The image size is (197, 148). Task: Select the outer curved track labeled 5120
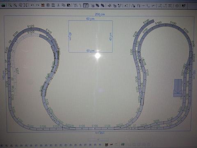(31, 30)
